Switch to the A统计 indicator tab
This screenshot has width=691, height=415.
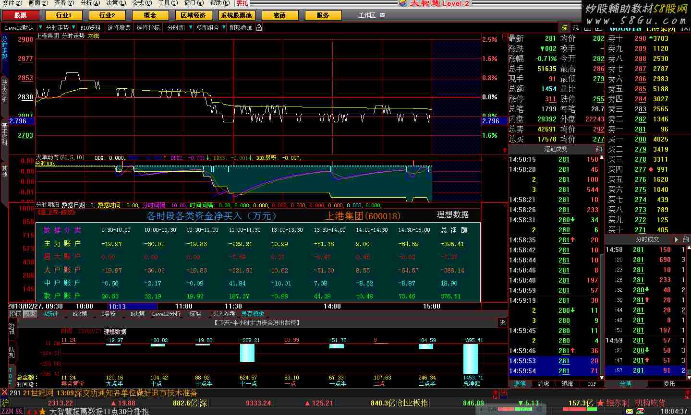(51, 314)
